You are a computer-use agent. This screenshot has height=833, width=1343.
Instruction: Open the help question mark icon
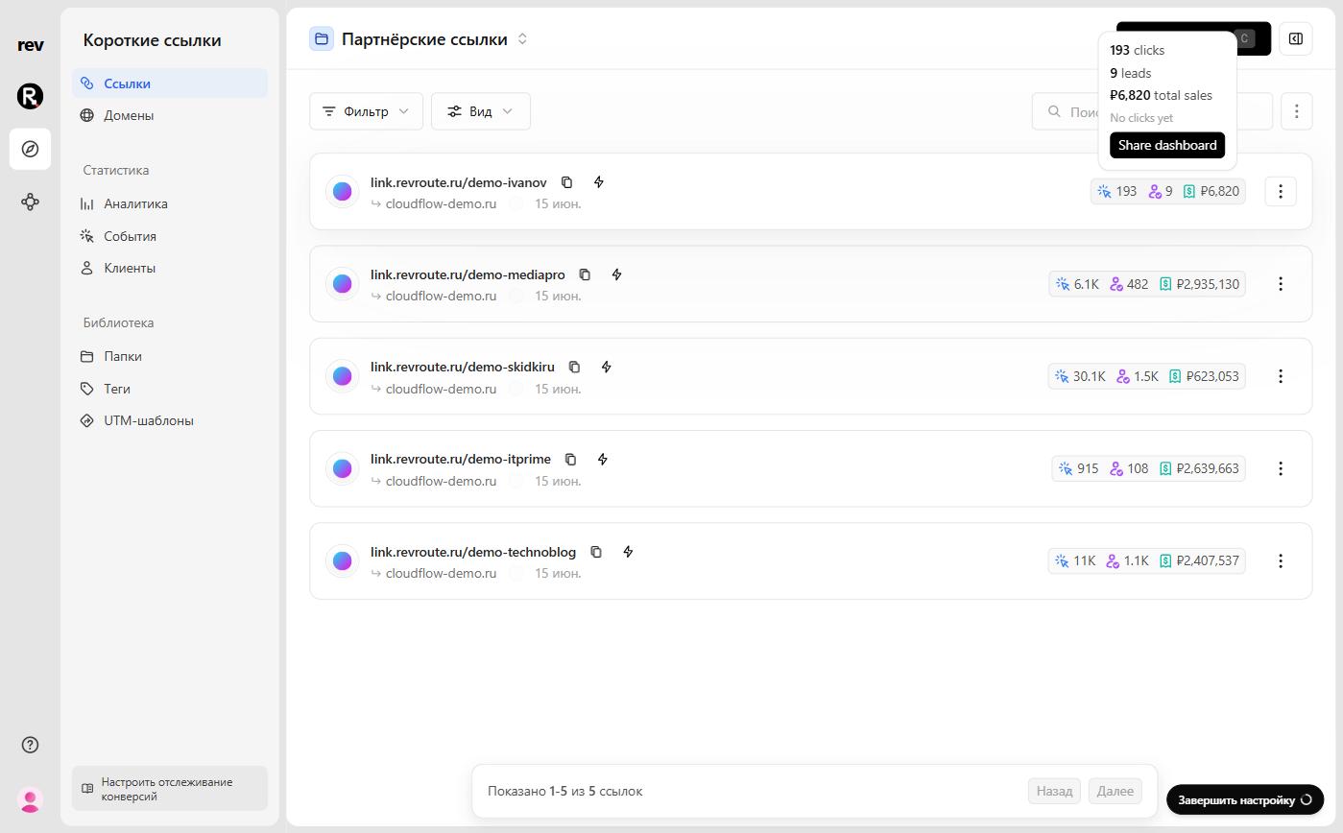tap(30, 745)
